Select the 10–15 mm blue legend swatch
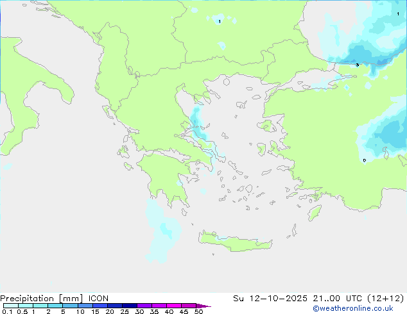This screenshot has width=407, height=314. [85, 306]
